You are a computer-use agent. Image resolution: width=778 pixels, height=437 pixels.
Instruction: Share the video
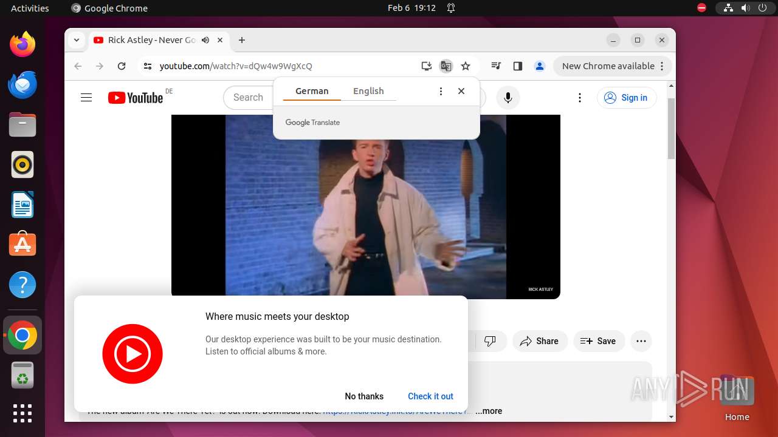(539, 341)
